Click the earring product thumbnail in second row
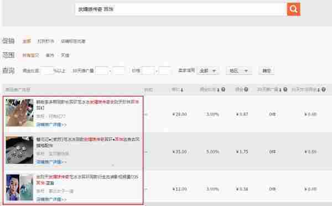Viewport: 332px width, 206px height. tap(19, 150)
